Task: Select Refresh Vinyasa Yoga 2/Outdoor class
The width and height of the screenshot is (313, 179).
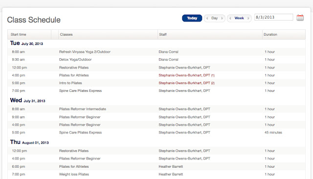Action: tap(85, 52)
